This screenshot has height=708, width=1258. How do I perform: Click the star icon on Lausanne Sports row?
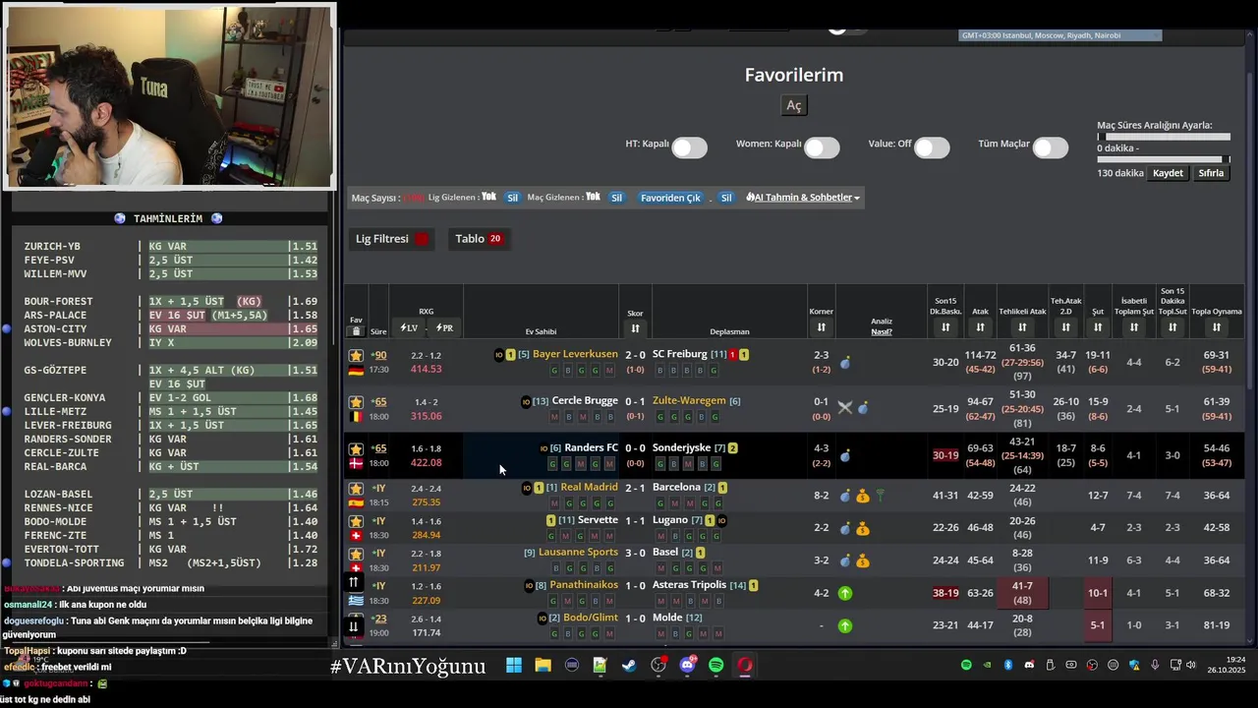[356, 554]
